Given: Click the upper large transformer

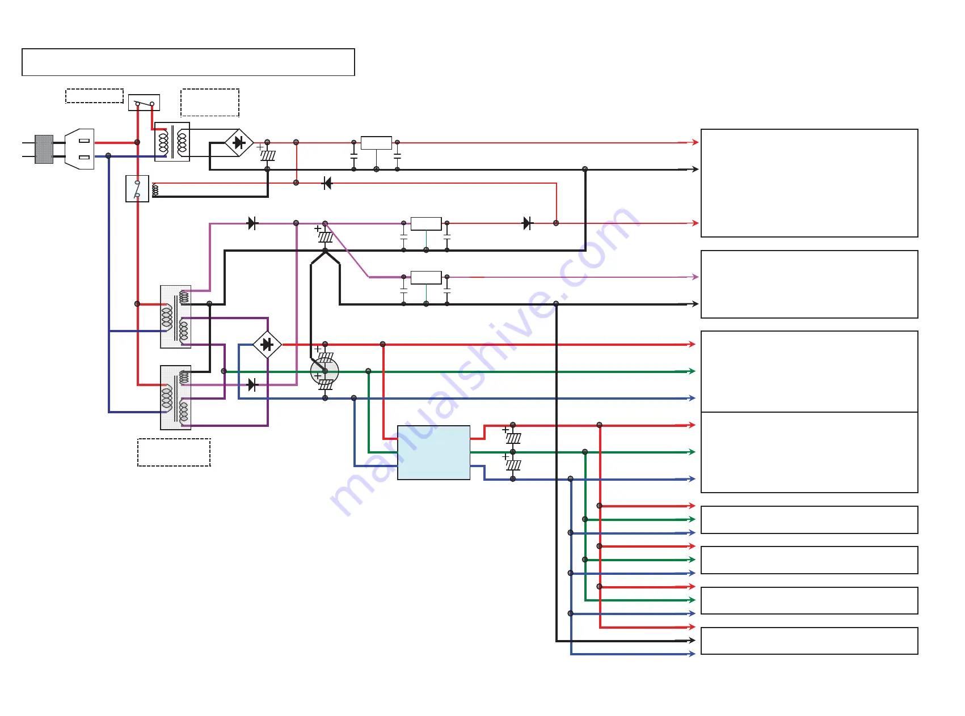Looking at the screenshot, I should pos(176,317).
